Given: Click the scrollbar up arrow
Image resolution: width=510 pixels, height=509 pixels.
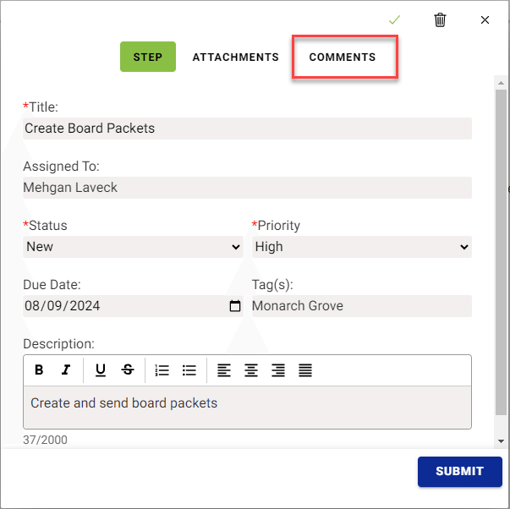Looking at the screenshot, I should (x=501, y=83).
